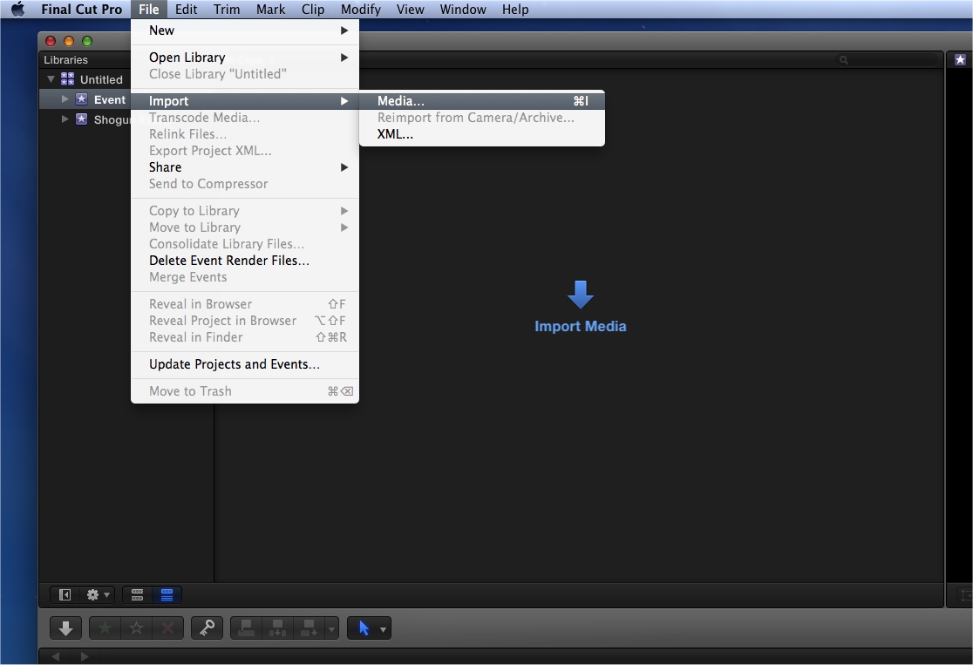
Task: Click Delete Event Render Files... menu entry
Action: [228, 261]
